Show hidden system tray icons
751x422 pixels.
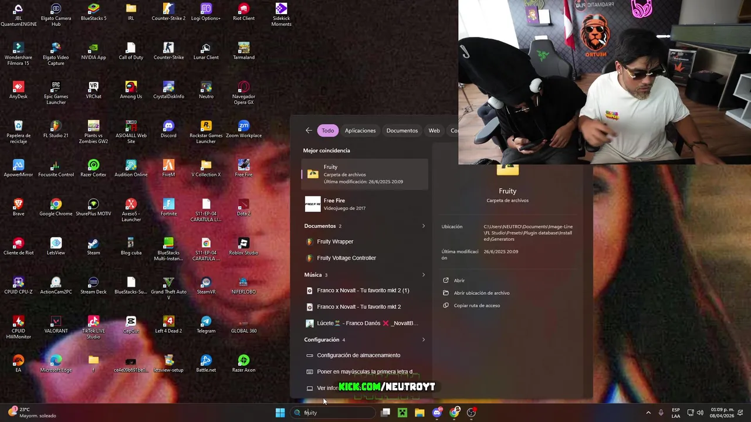648,413
